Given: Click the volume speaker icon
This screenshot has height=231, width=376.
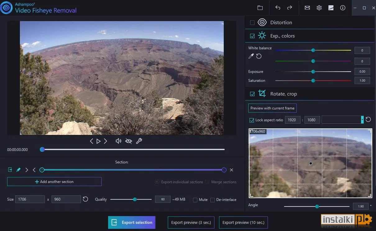Looking at the screenshot, I should coord(118,141).
